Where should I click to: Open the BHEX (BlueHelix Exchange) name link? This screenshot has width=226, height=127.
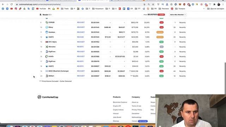click(x=59, y=71)
